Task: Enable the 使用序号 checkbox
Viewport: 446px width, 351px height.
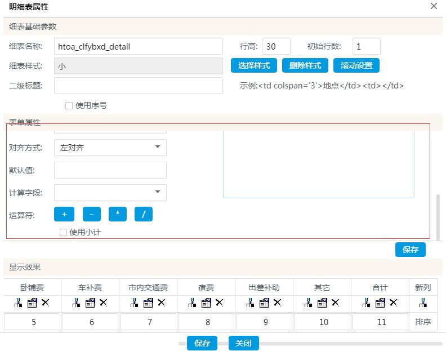Action: pos(69,105)
